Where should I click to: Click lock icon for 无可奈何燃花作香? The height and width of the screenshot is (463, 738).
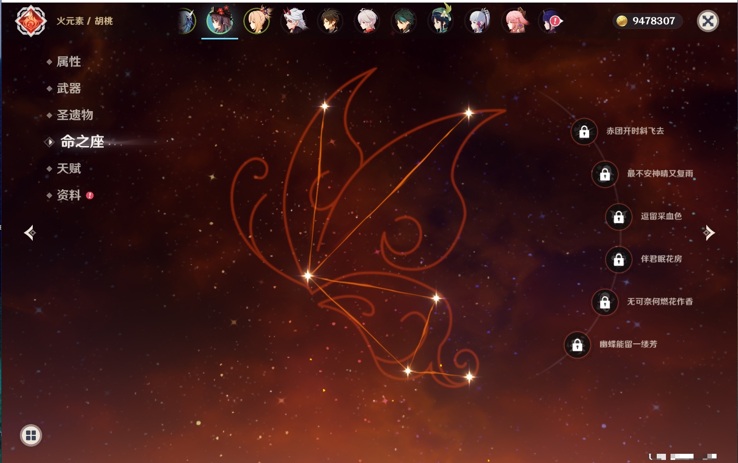point(605,302)
